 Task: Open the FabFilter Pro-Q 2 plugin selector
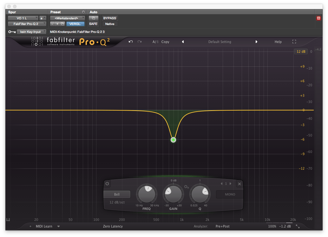(27, 24)
